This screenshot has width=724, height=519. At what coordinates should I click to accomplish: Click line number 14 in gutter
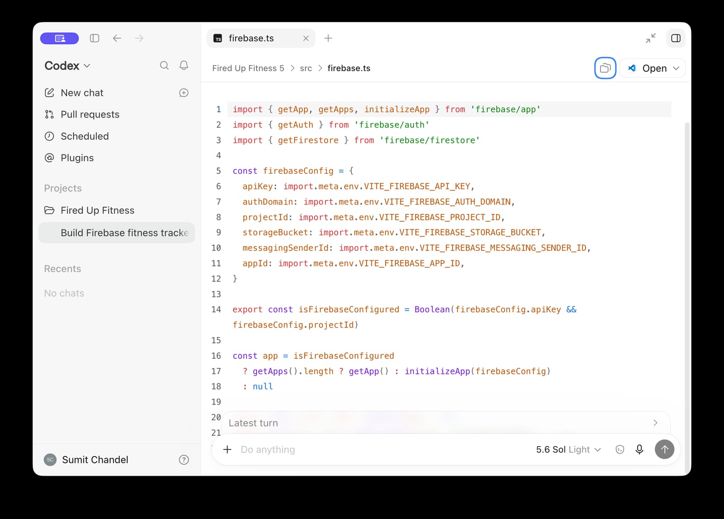pyautogui.click(x=216, y=309)
